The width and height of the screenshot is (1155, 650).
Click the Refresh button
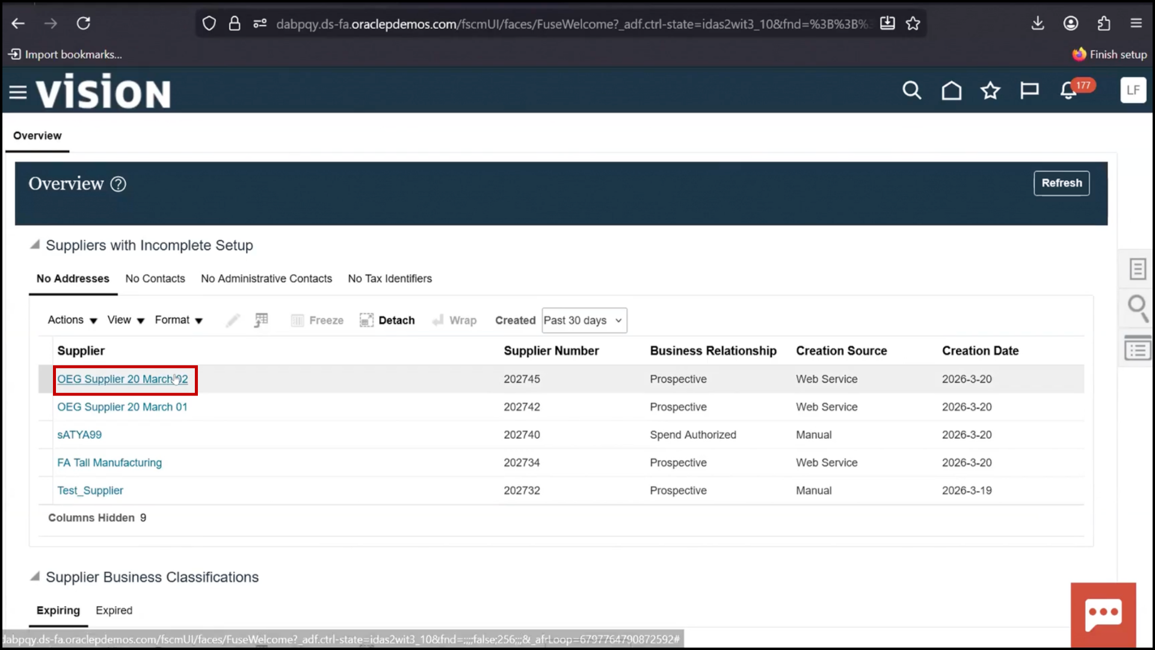tap(1061, 183)
